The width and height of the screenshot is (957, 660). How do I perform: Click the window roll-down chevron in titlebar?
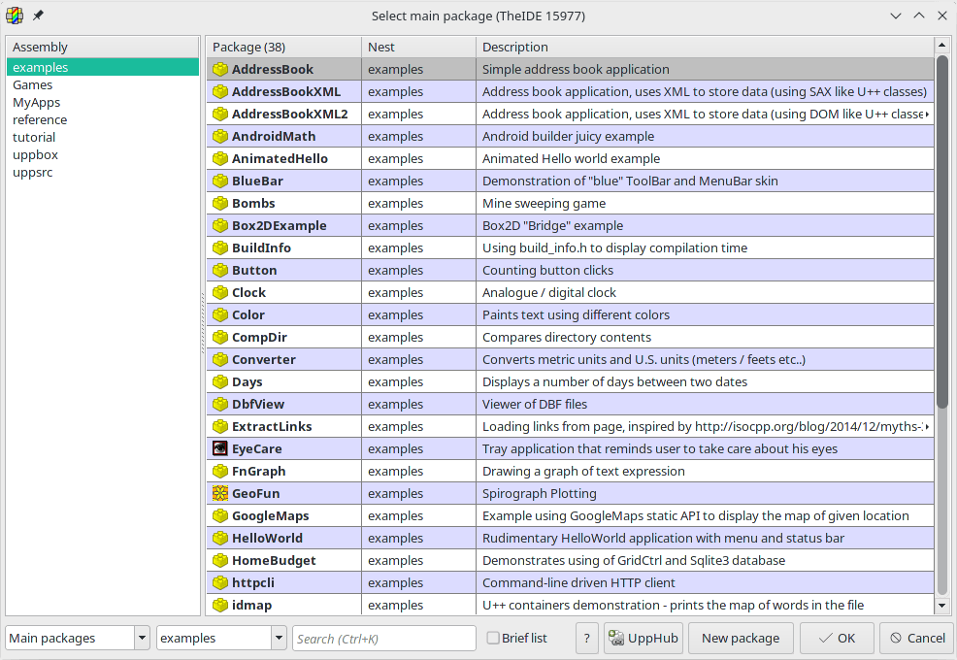[x=895, y=16]
